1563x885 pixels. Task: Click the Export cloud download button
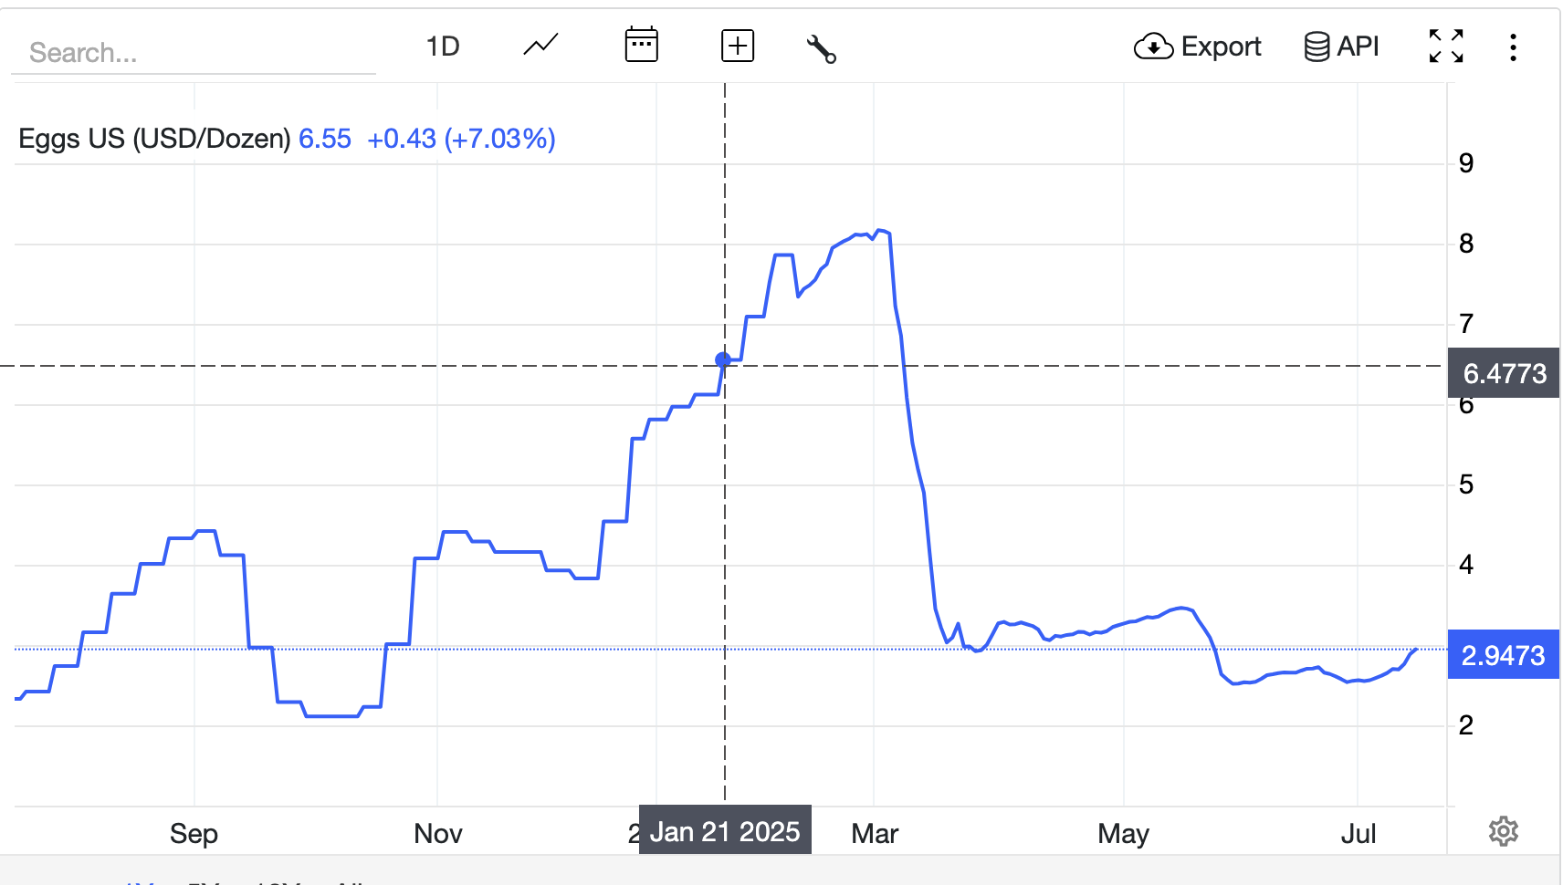point(1197,47)
